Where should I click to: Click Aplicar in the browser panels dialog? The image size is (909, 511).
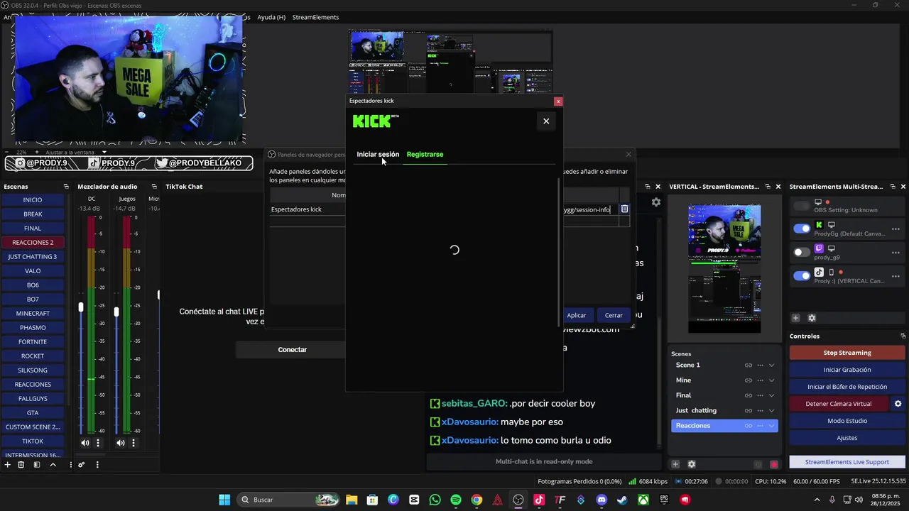click(577, 315)
